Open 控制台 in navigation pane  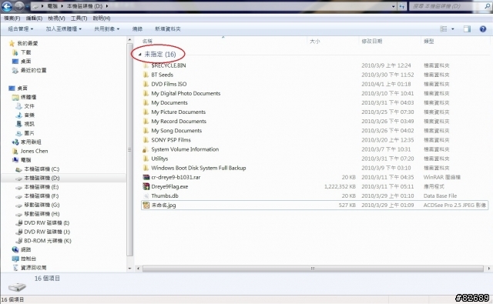click(x=29, y=259)
